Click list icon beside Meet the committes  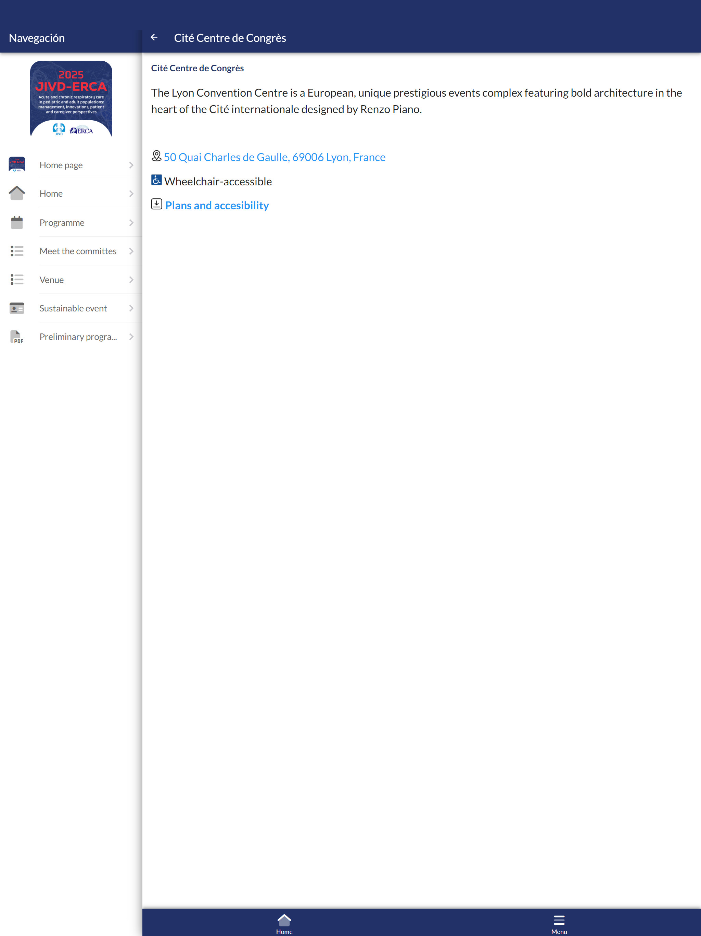[17, 251]
